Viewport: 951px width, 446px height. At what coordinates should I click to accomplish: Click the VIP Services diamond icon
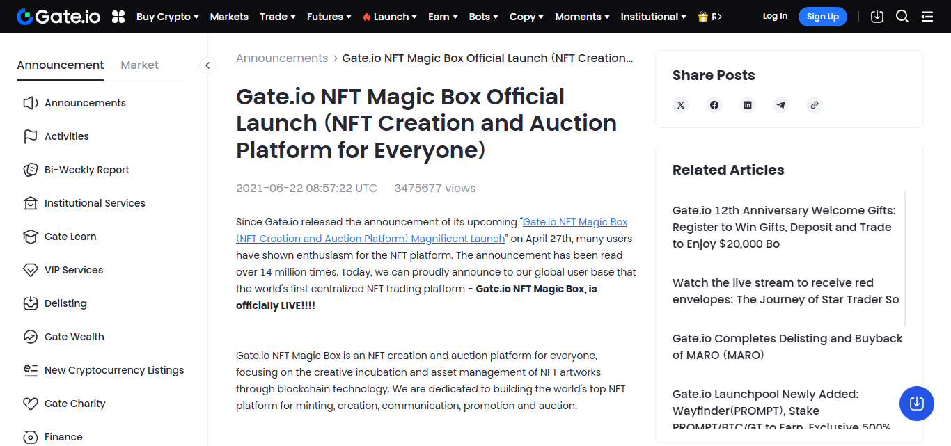point(31,270)
